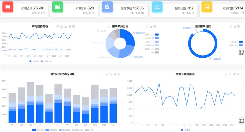The image size is (245, 132).
Task: Toggle 未登录用户 in the active users legend
Action: click(241, 45)
